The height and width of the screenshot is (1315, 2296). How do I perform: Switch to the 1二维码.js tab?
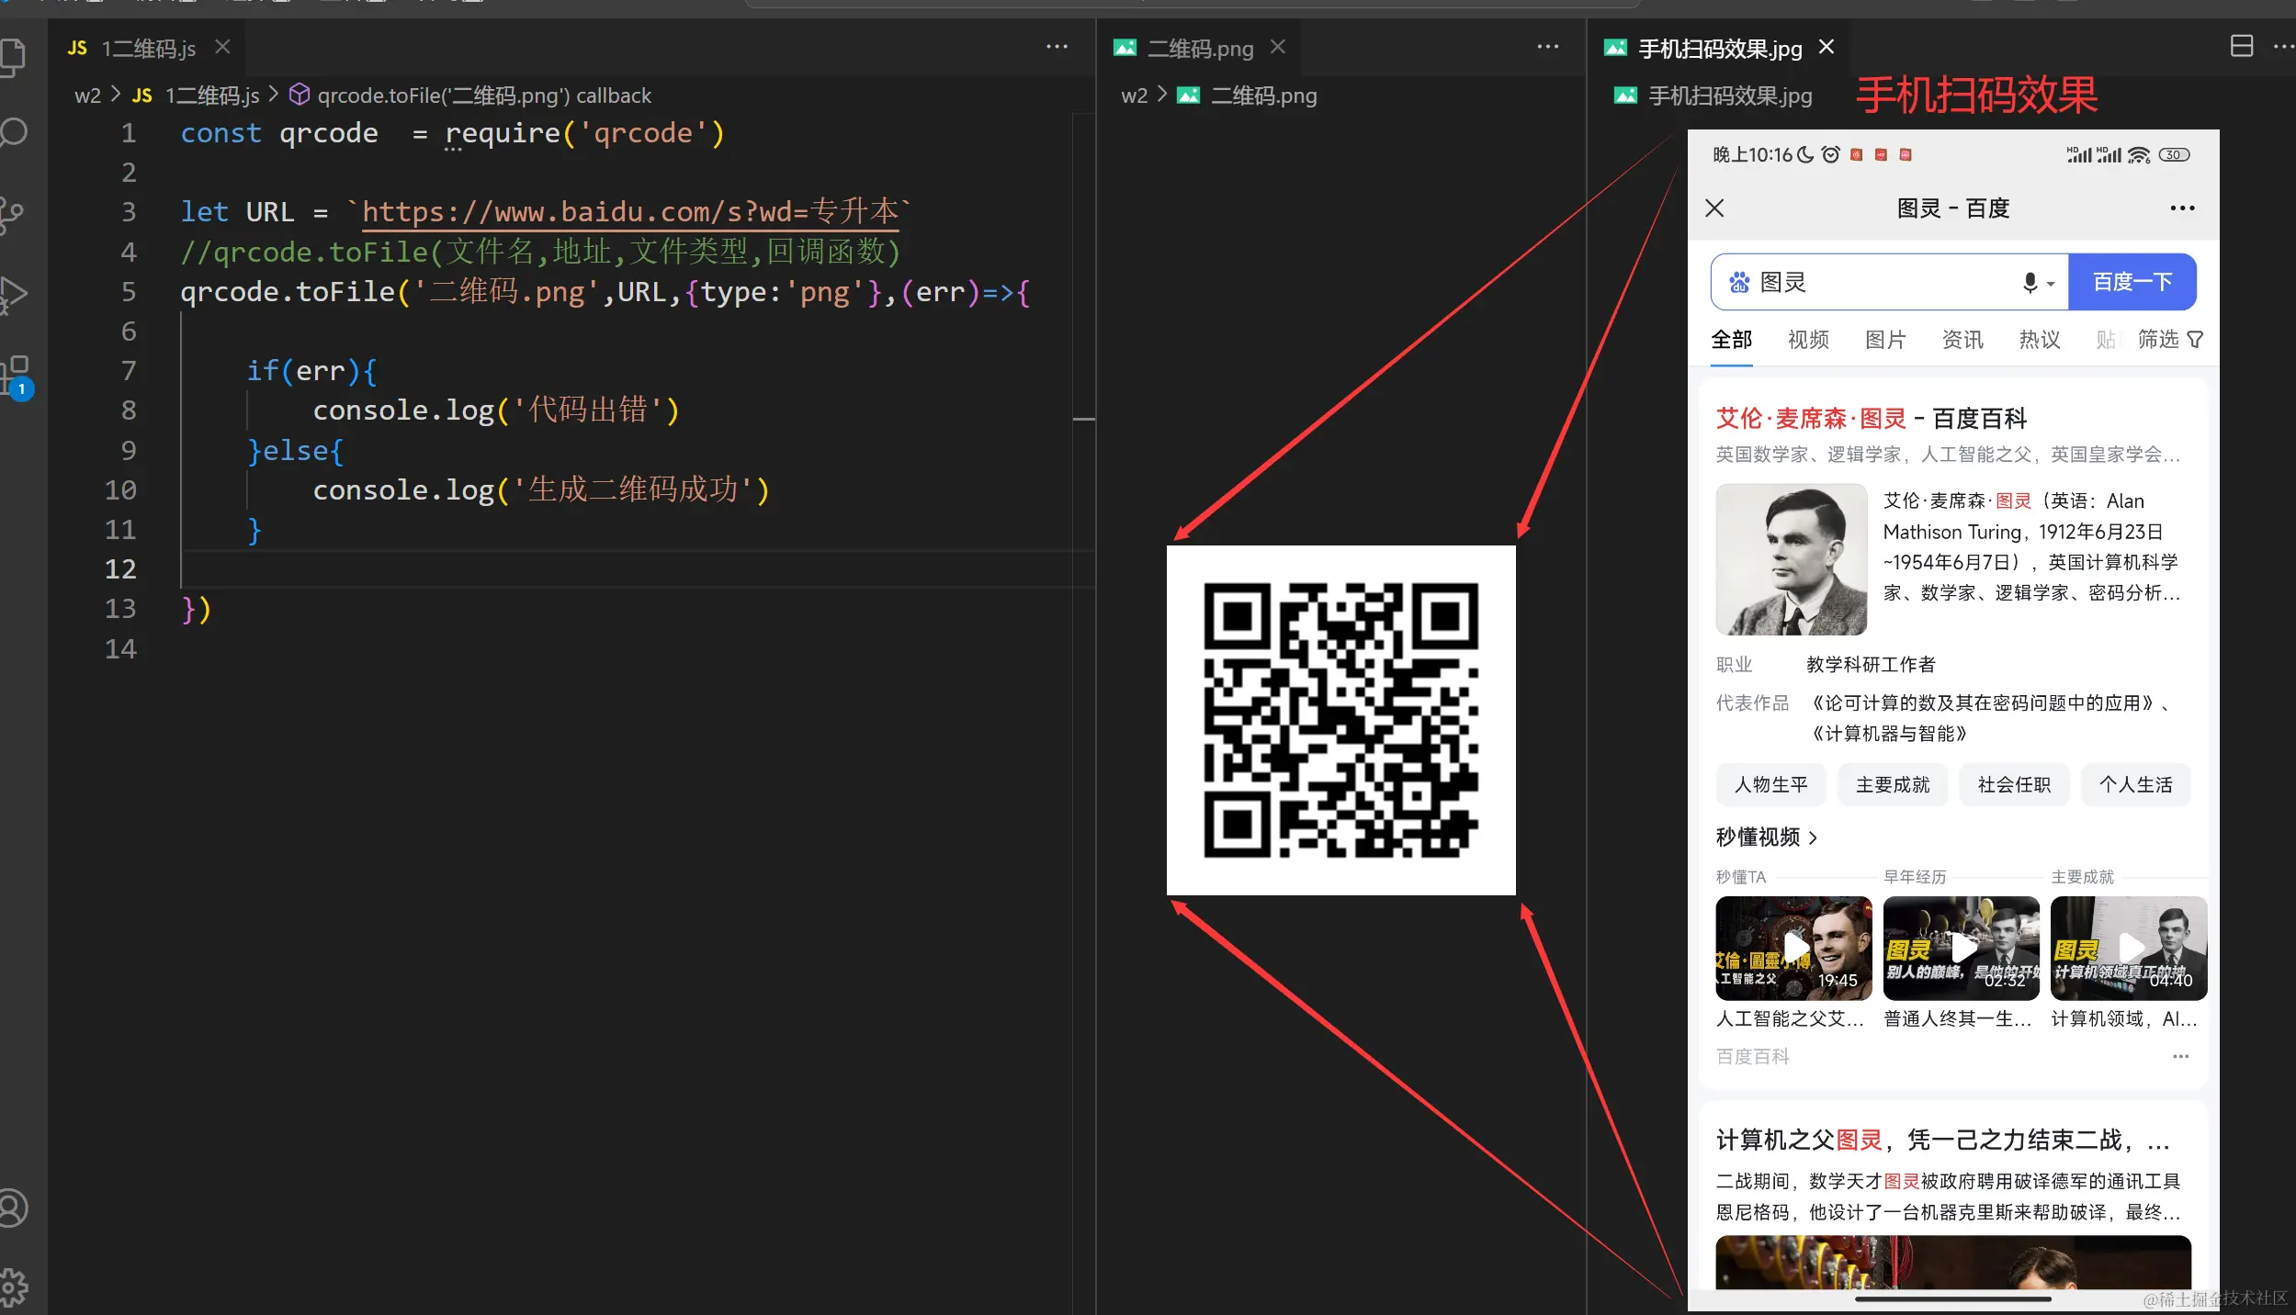pyautogui.click(x=148, y=49)
